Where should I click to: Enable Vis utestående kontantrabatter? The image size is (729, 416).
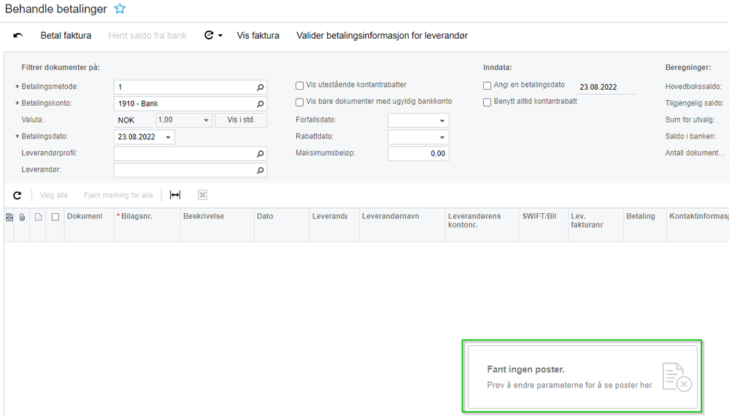pos(300,85)
